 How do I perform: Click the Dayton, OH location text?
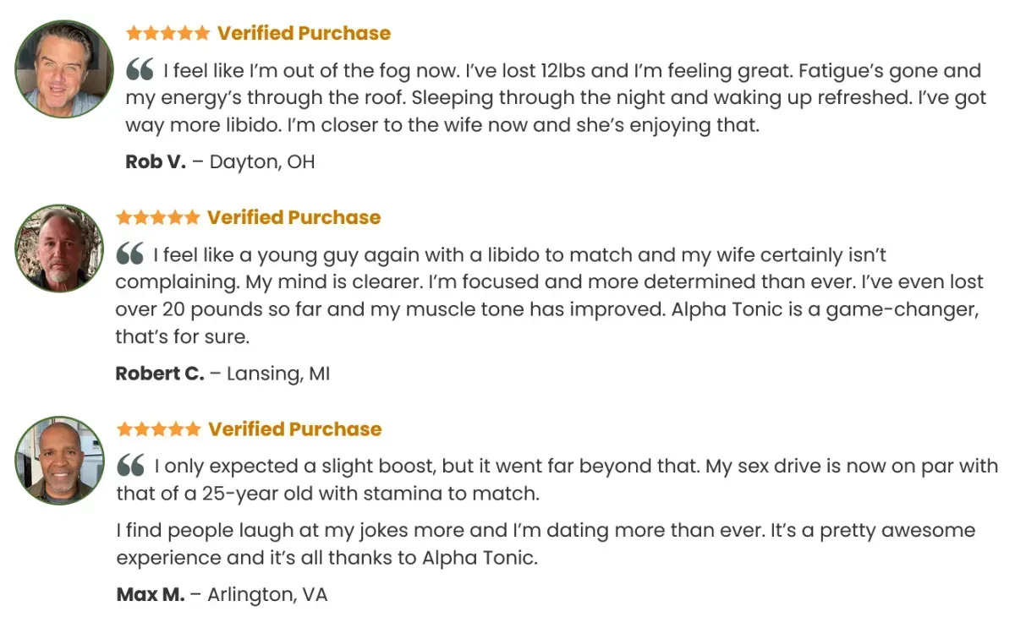click(262, 161)
